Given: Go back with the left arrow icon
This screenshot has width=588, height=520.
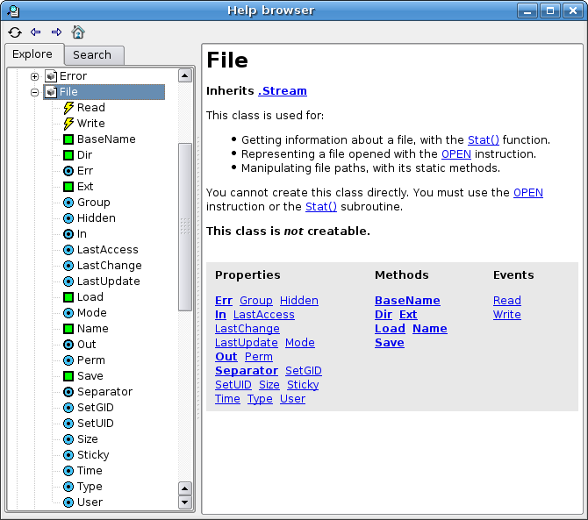Looking at the screenshot, I should click(36, 32).
